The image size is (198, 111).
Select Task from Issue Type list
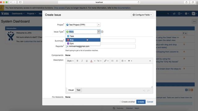[83, 36]
